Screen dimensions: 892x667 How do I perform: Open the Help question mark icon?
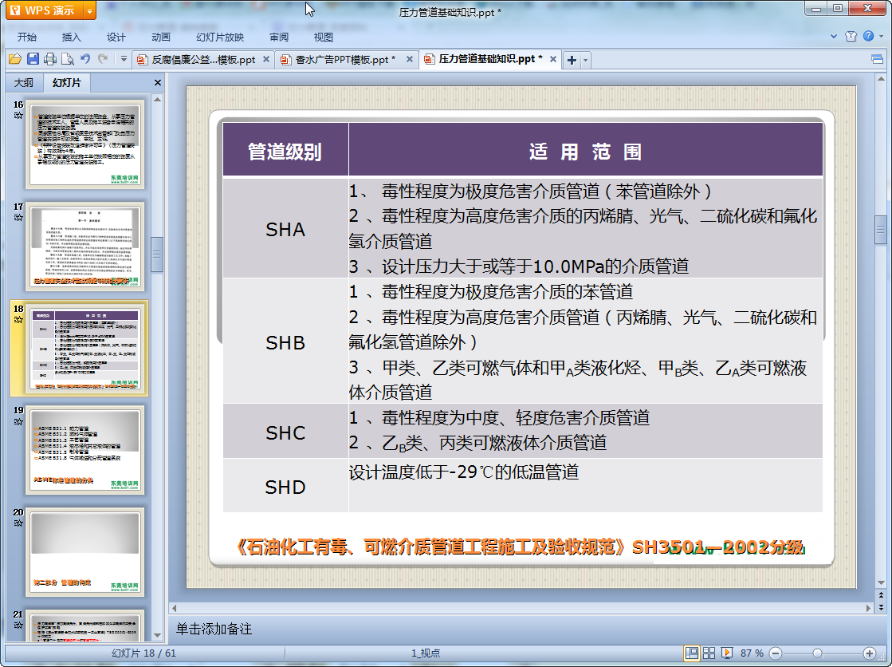868,36
